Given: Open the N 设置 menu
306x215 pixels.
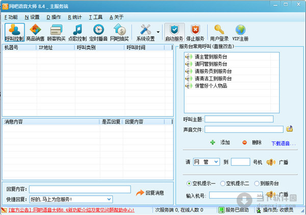Looking at the screenshot, I should point(32,17).
